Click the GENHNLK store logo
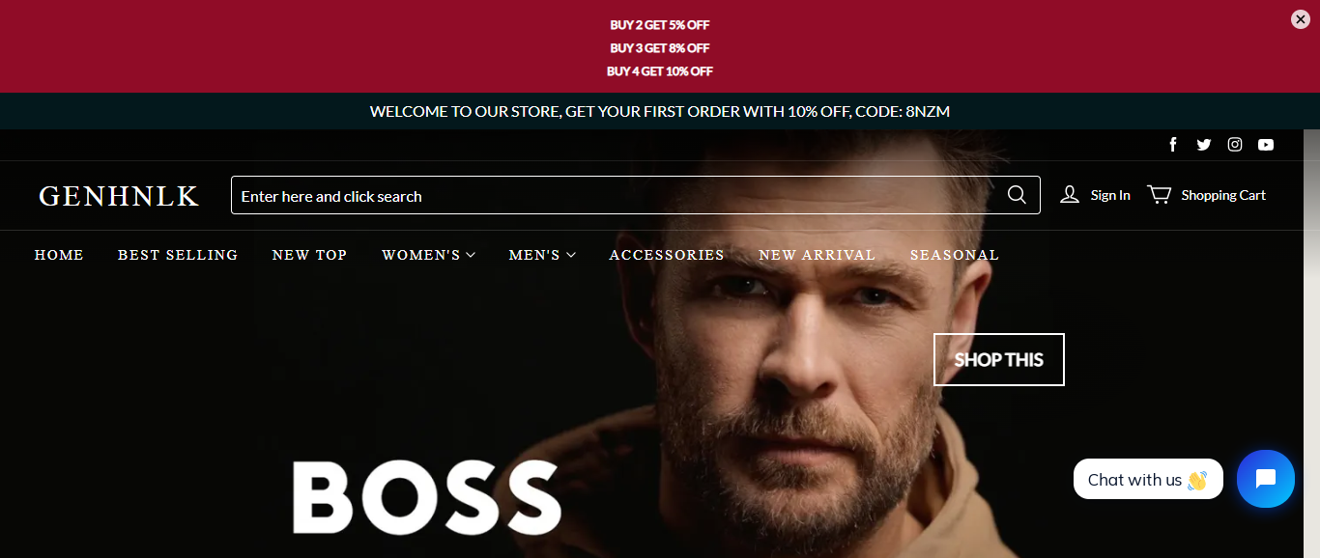Screen dimensions: 1320x558 [119, 196]
